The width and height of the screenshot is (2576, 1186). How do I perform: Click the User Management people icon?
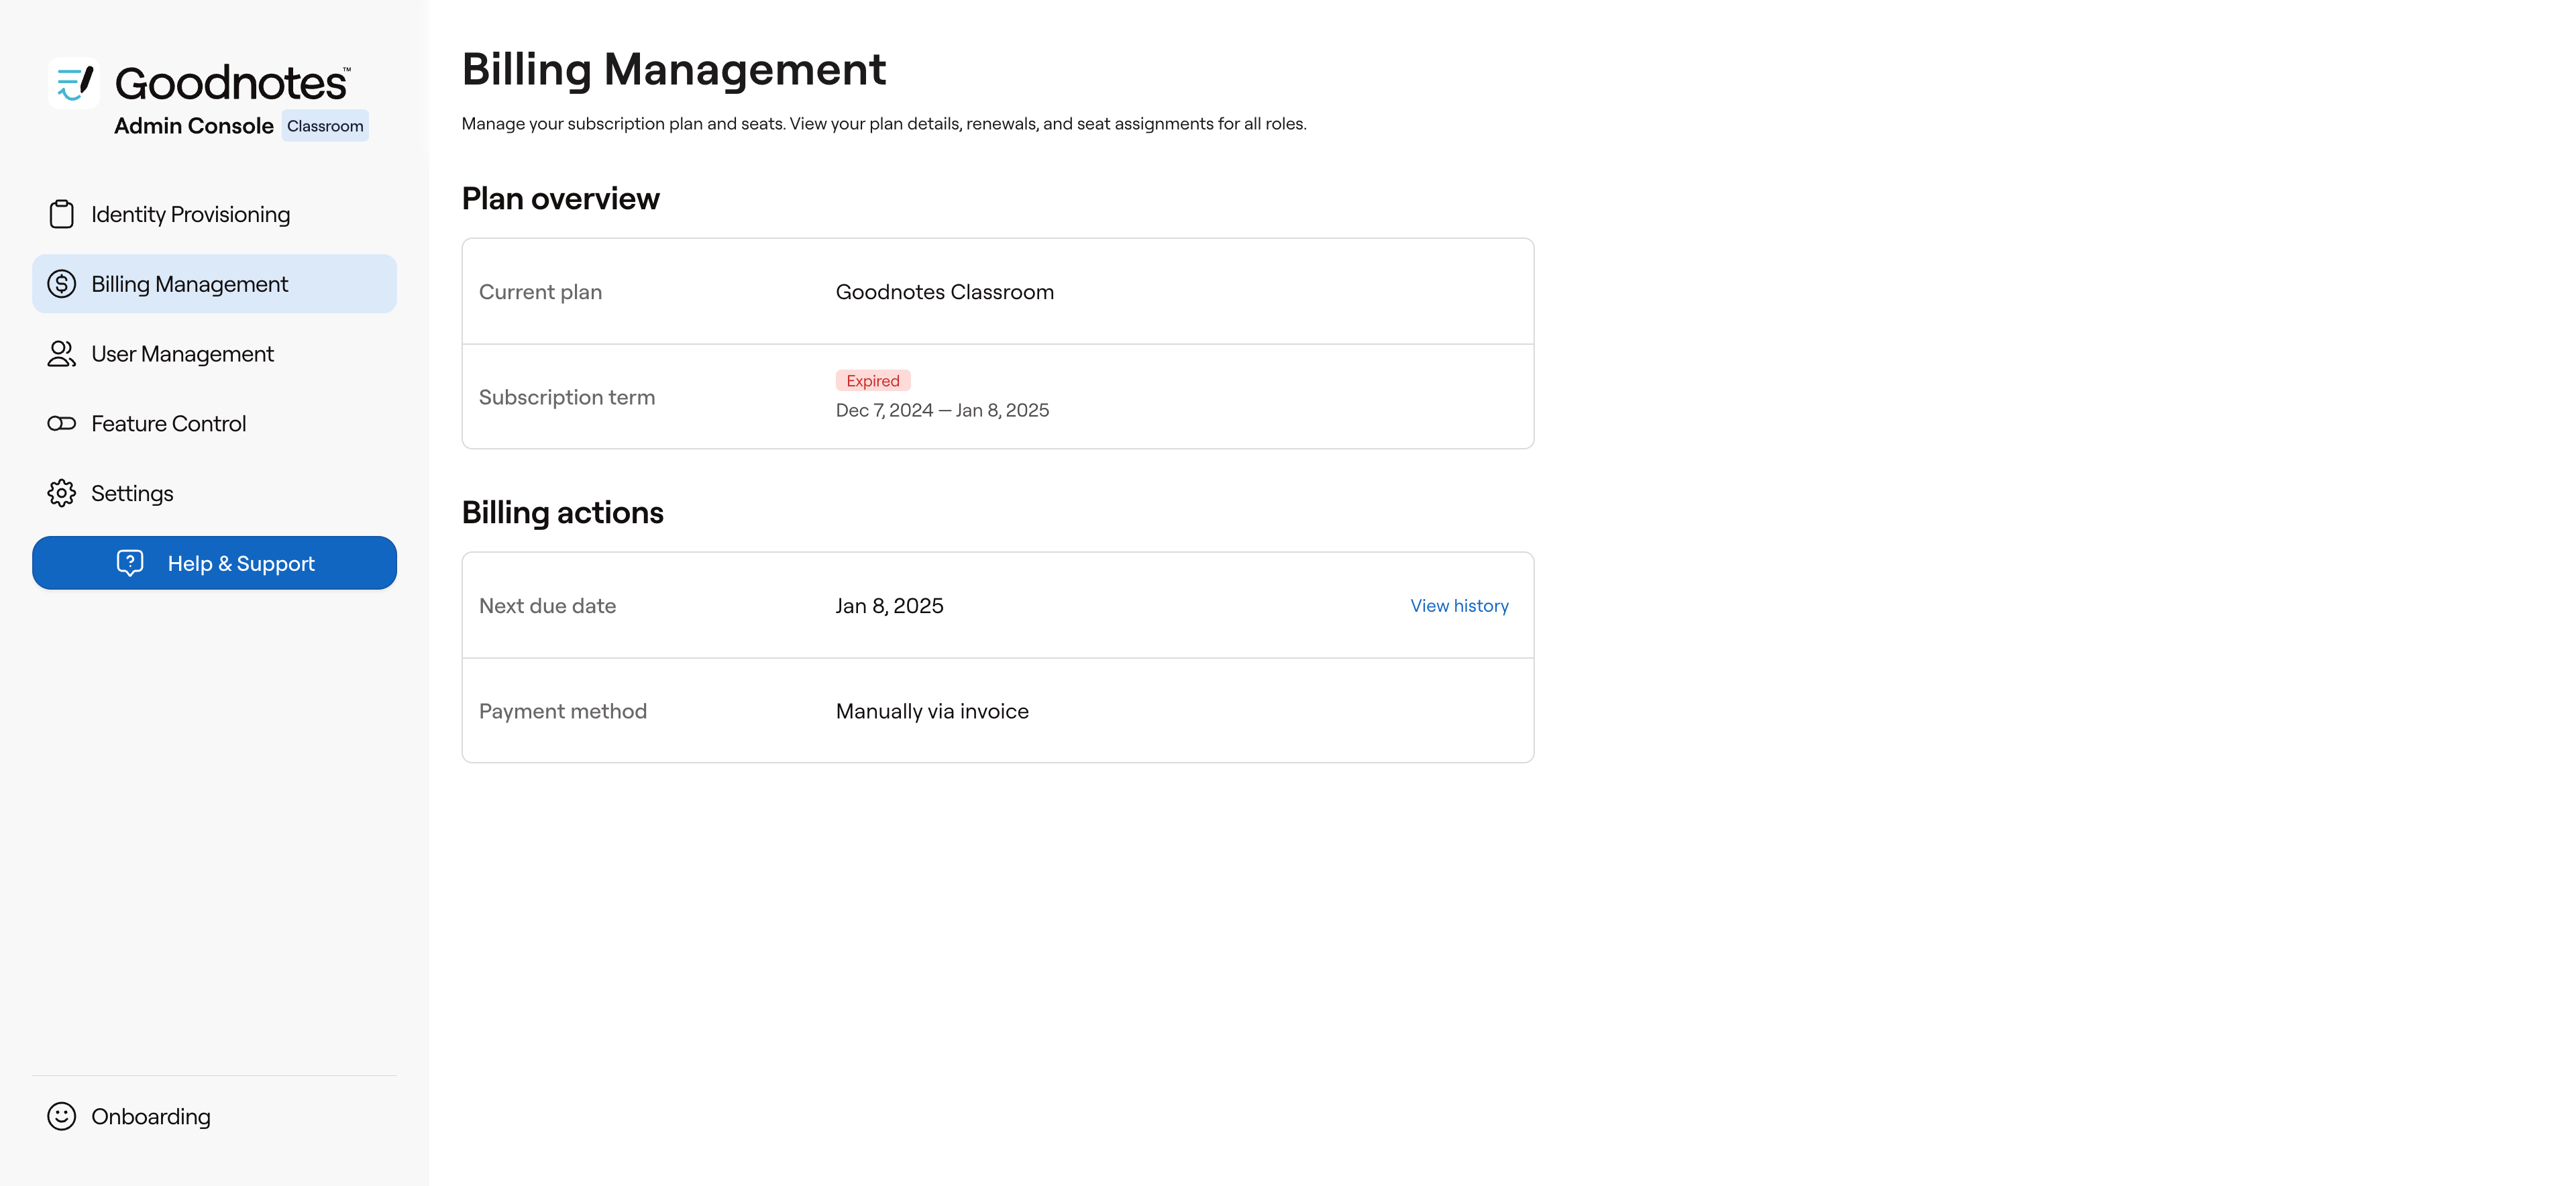(61, 354)
